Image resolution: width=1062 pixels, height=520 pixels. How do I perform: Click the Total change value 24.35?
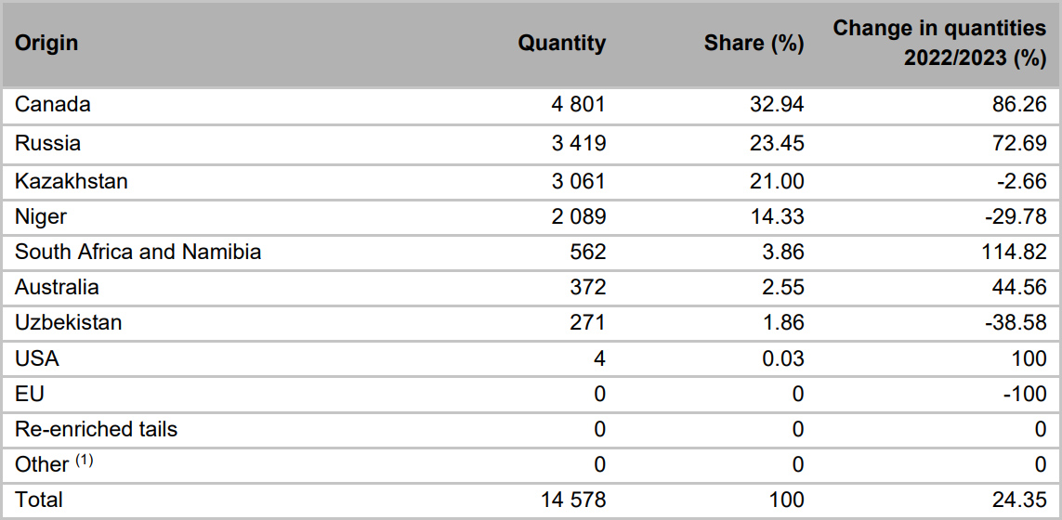pos(1017,500)
